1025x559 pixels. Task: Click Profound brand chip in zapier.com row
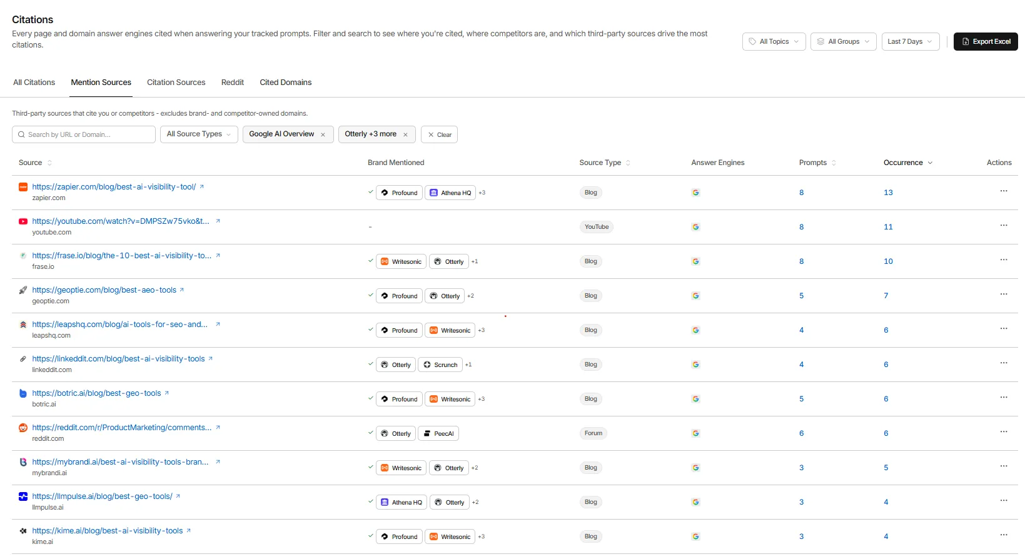399,193
